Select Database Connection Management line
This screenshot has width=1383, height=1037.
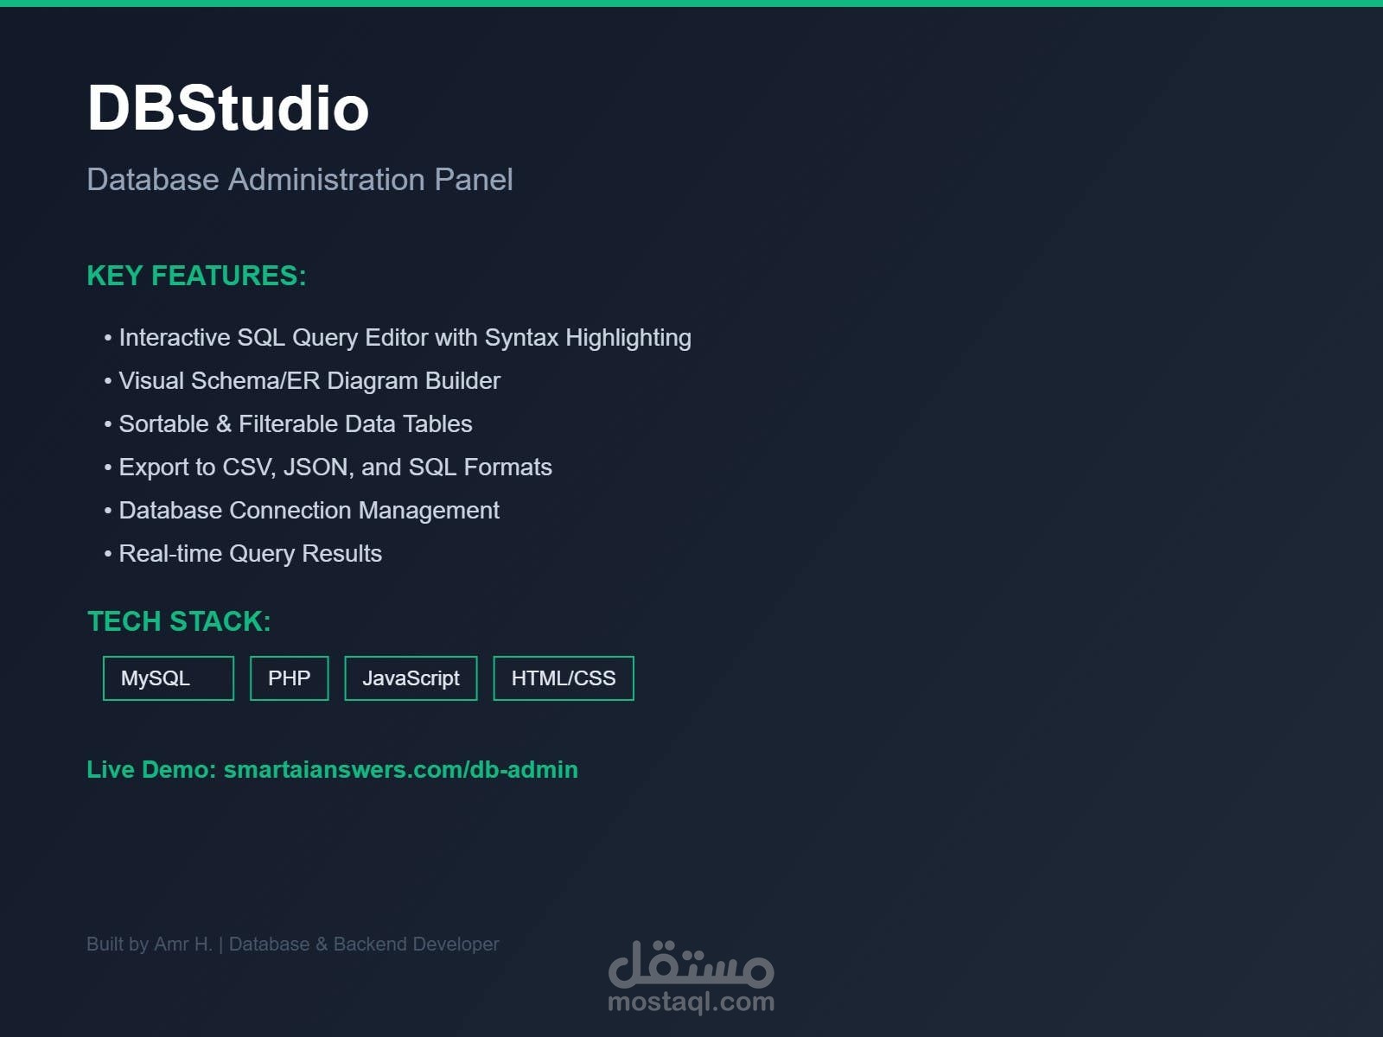[302, 511]
